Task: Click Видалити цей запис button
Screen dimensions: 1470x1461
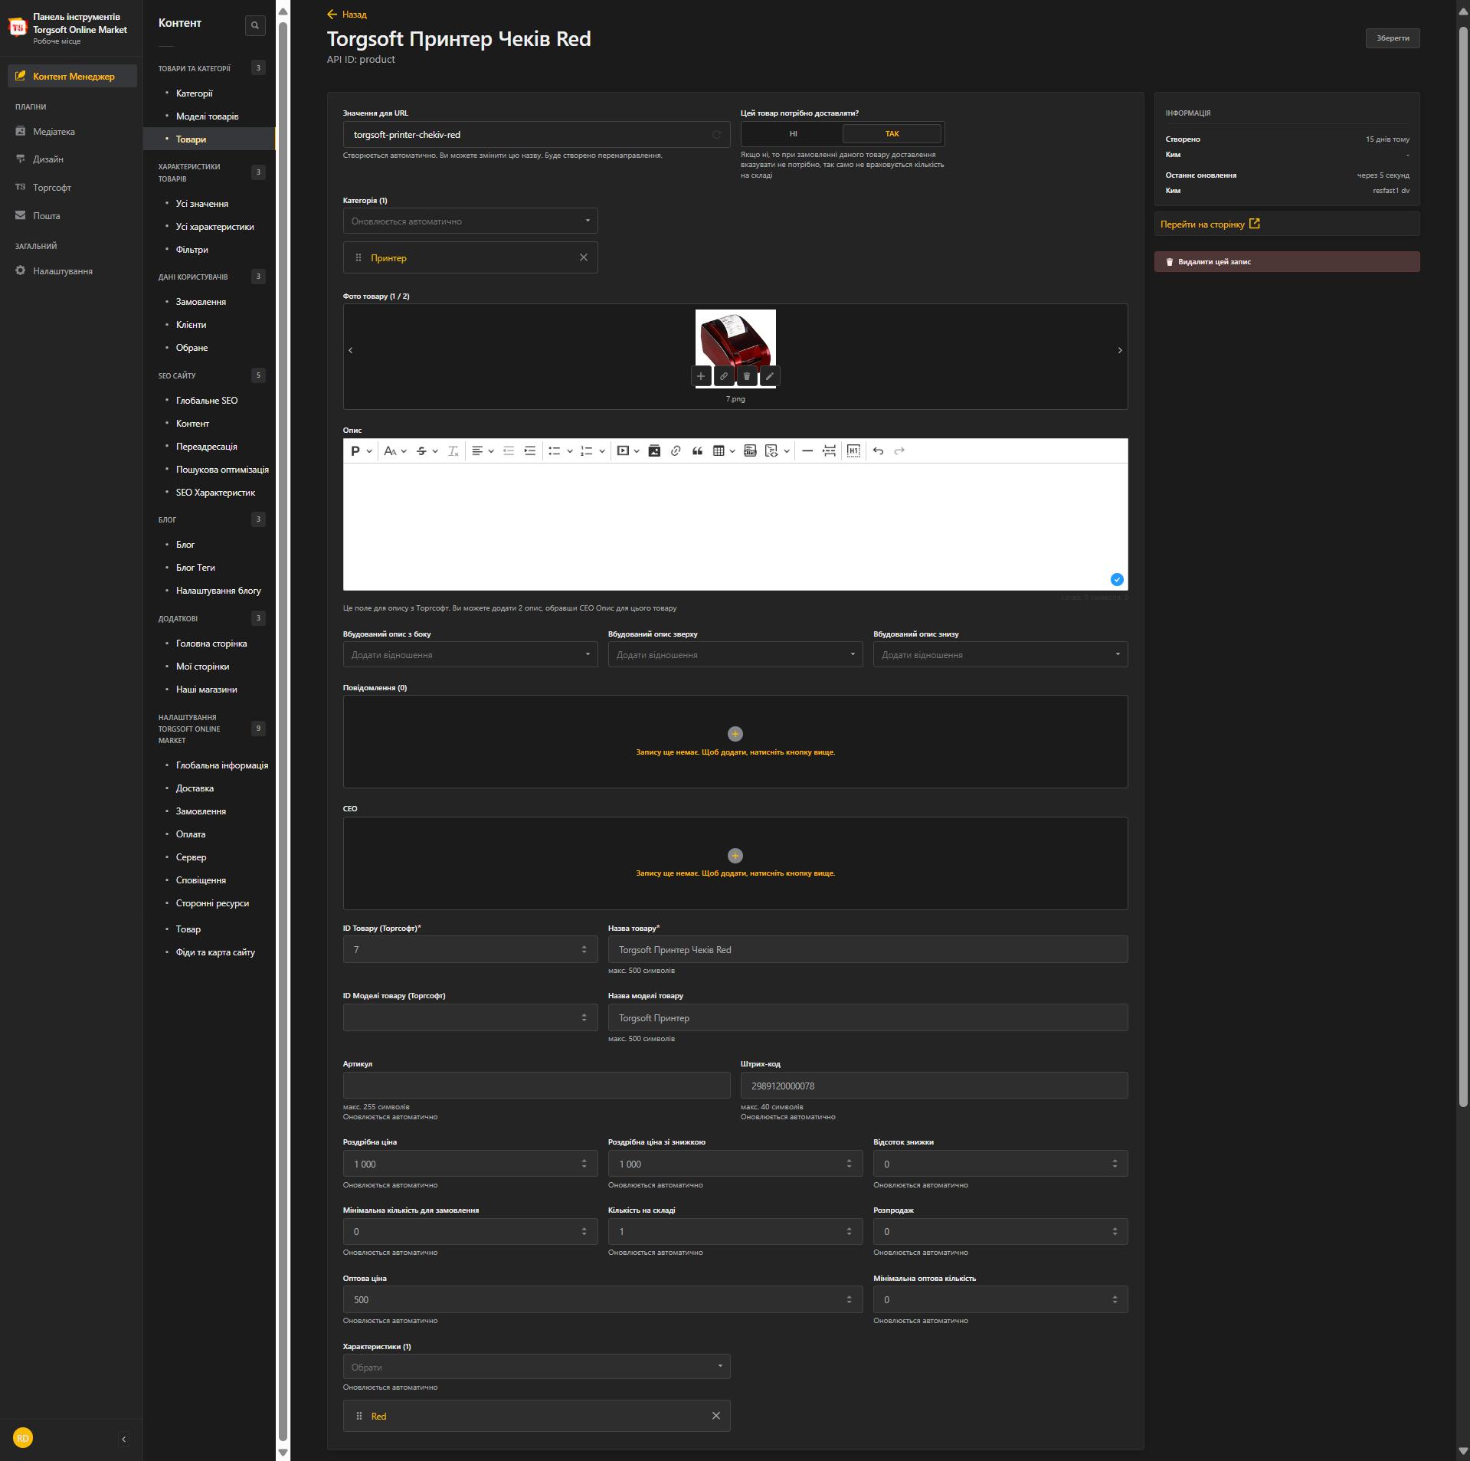Action: point(1287,262)
